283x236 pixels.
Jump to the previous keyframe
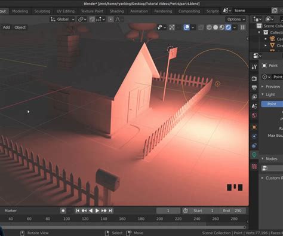[84, 210]
